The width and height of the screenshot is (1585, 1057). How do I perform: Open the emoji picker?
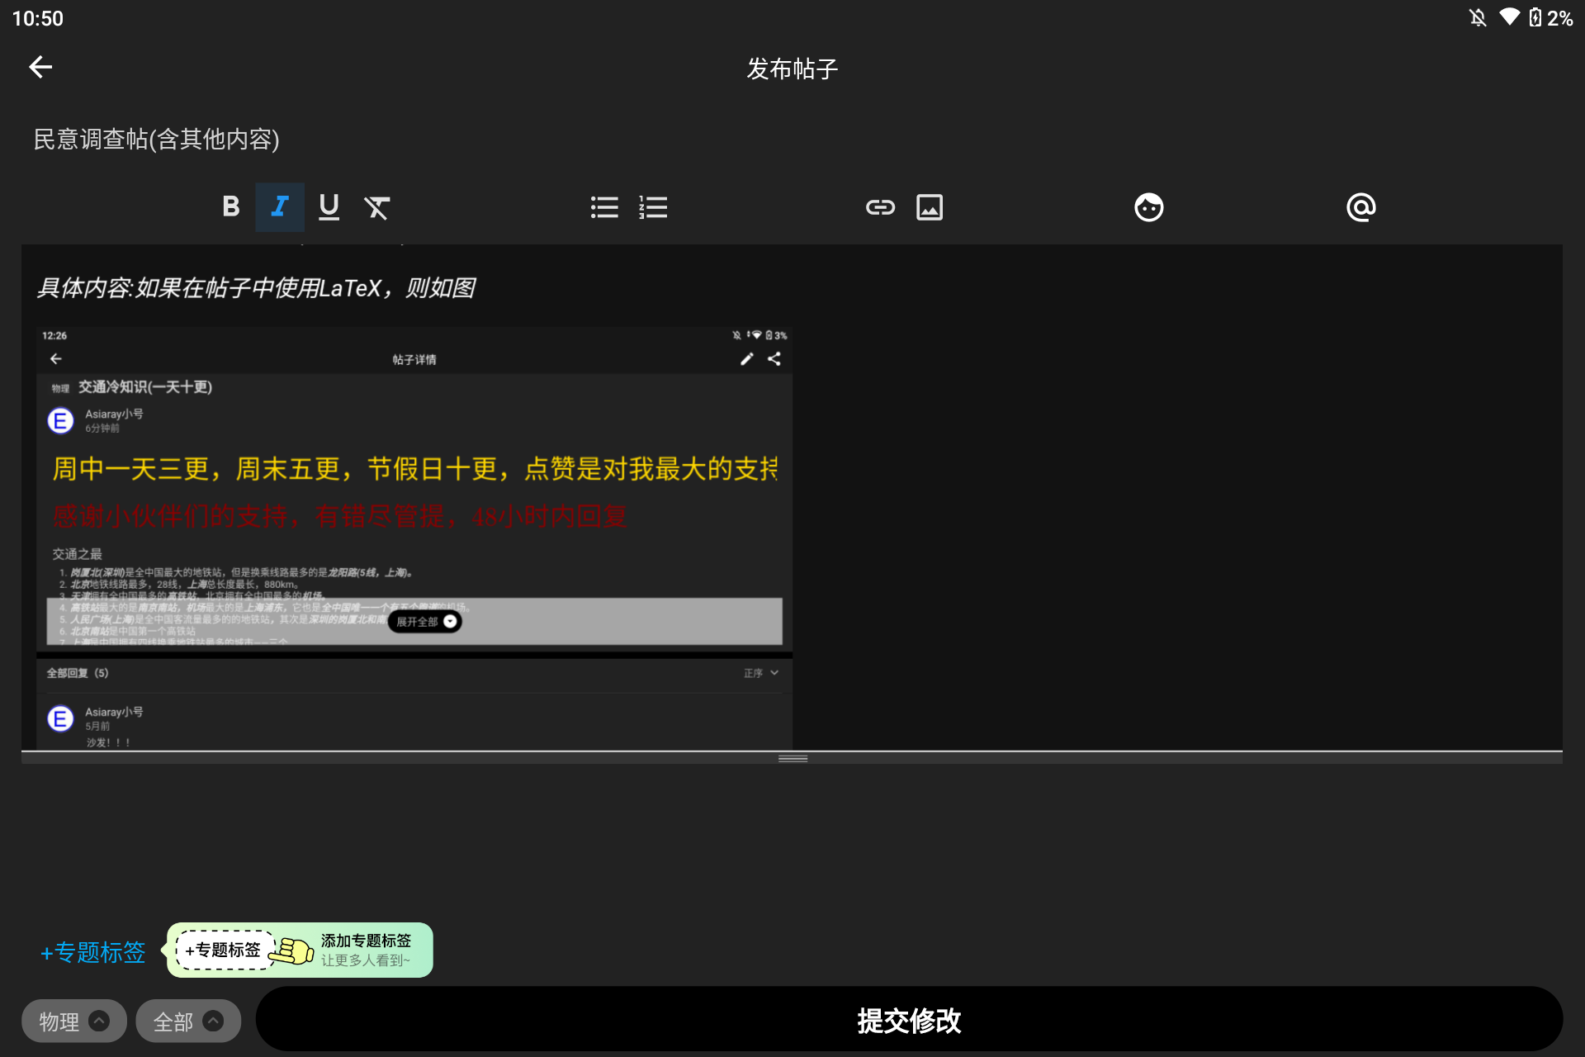pos(1148,206)
